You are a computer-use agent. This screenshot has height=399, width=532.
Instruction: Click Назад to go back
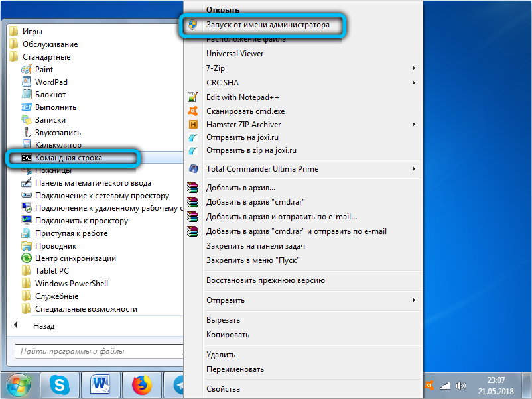(x=42, y=326)
